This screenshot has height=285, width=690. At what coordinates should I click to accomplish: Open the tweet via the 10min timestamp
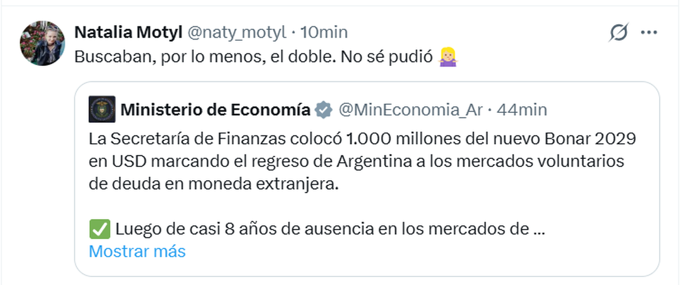[324, 32]
